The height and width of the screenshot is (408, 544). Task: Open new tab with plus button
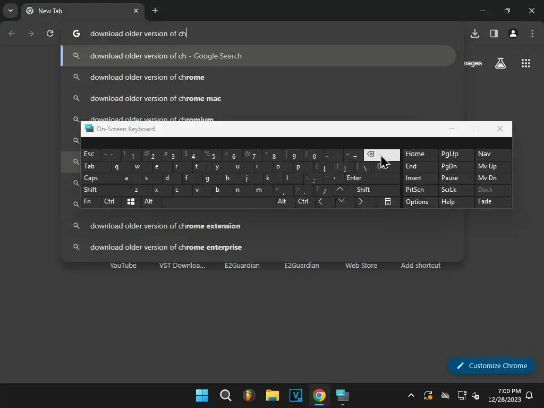155,11
